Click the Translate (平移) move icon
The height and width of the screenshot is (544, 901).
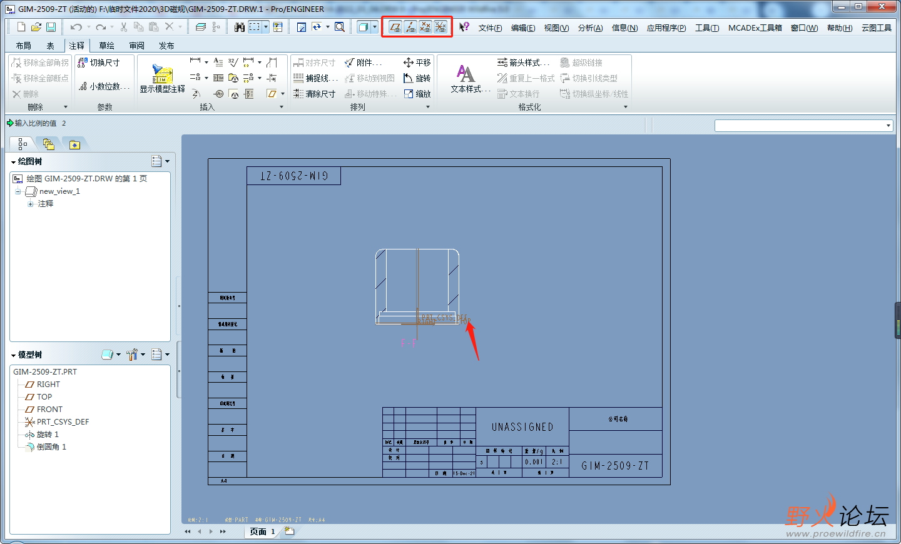(409, 63)
